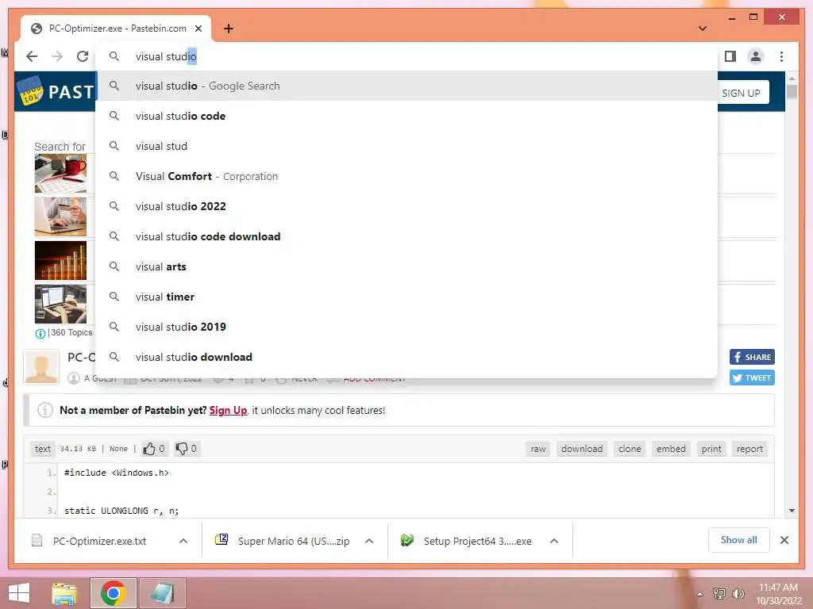Choose the 'visual stud' suggestion

[x=406, y=146]
